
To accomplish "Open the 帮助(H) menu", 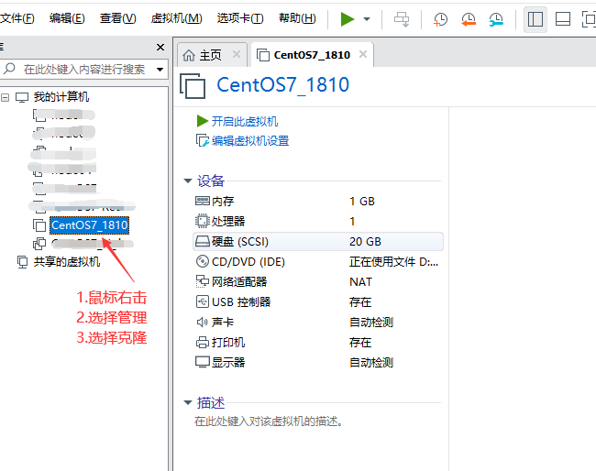I will pos(297,17).
